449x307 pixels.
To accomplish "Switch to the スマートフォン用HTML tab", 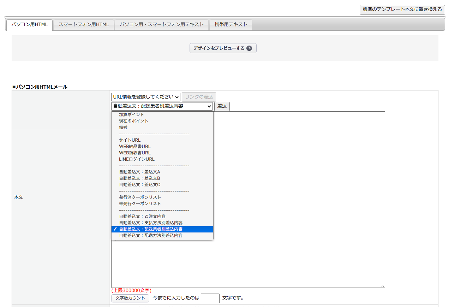I will pyautogui.click(x=84, y=25).
